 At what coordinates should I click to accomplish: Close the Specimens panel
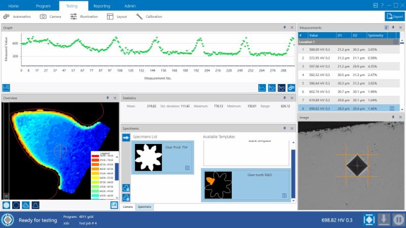(x=292, y=128)
